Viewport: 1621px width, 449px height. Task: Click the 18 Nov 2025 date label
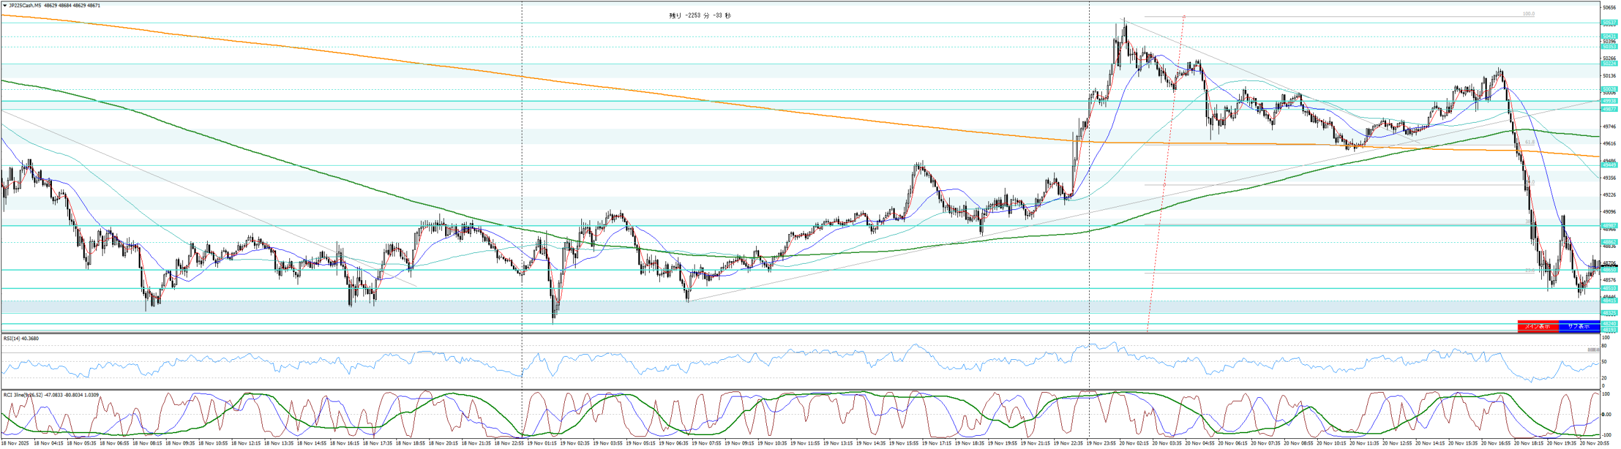tap(14, 443)
